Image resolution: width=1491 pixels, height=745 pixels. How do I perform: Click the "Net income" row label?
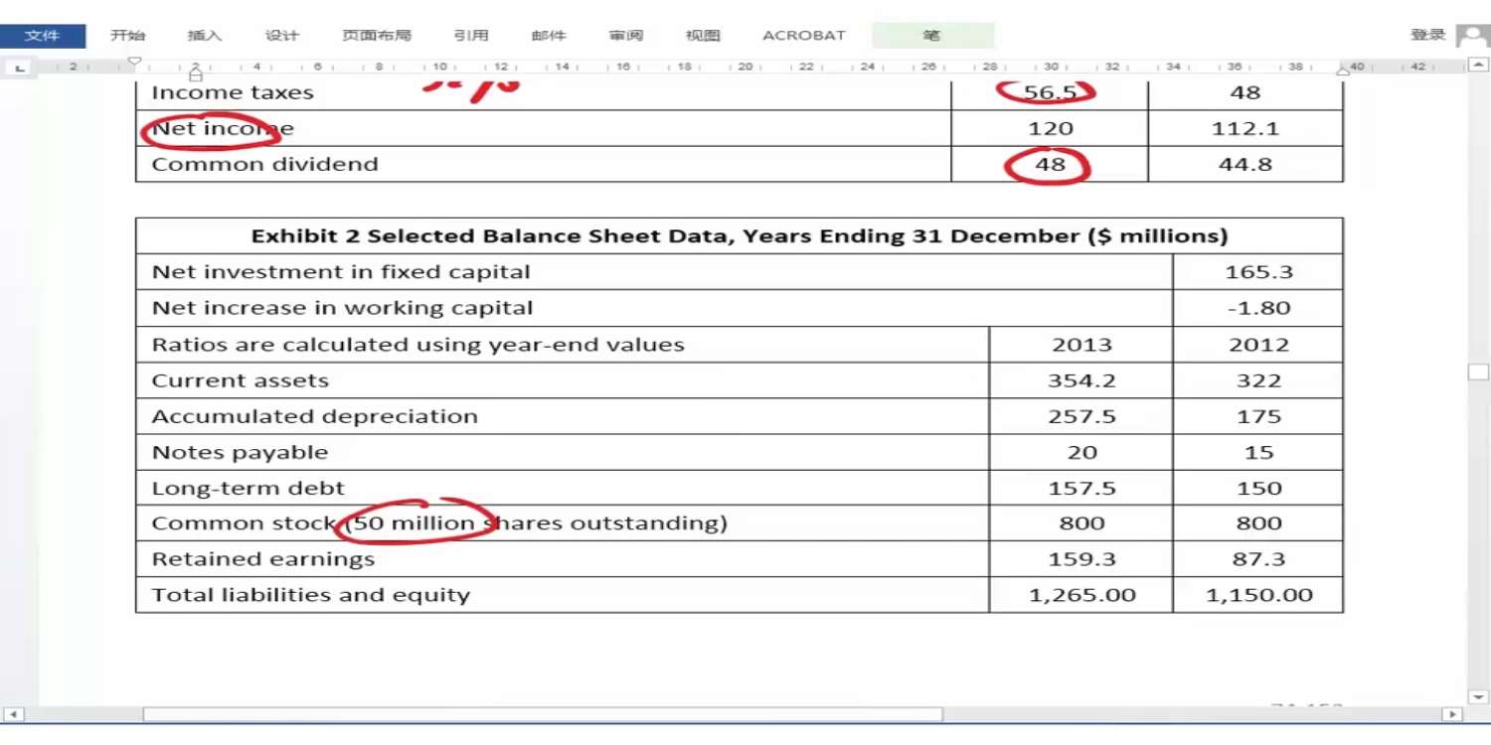click(223, 128)
